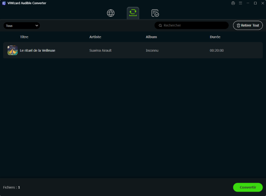Open the converted history tab
Image resolution: width=266 pixels, height=196 pixels.
(155, 13)
